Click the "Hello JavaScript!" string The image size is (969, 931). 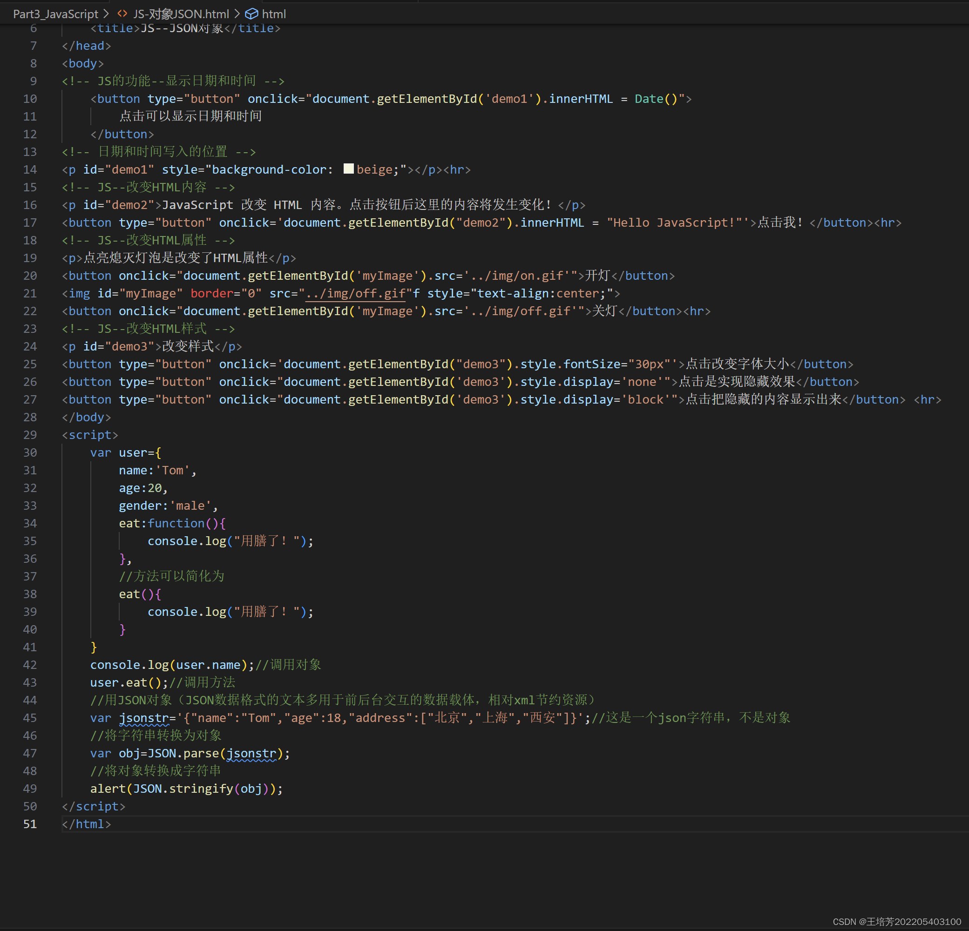click(675, 223)
